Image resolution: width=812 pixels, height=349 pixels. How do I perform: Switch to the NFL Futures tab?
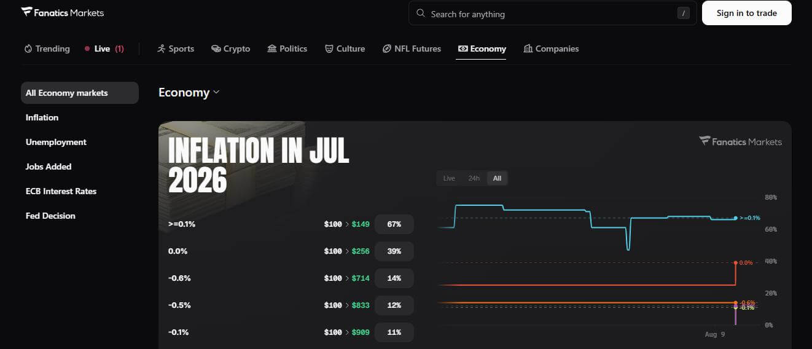tap(412, 49)
